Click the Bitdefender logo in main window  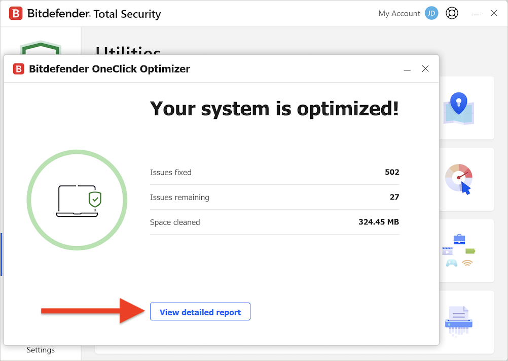click(x=16, y=14)
